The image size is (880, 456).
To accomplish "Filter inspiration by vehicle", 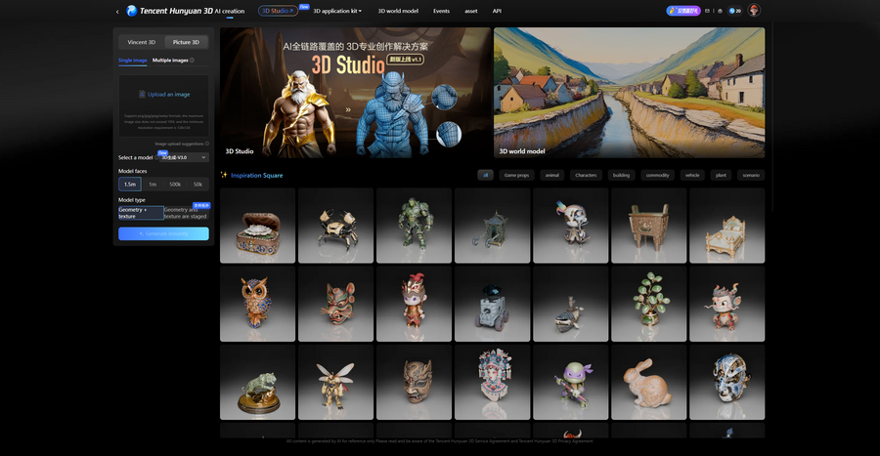I will [692, 176].
